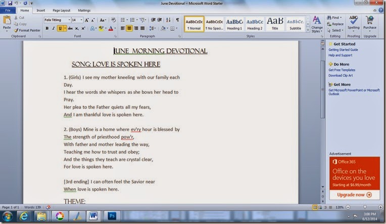Click the Font Color red A swatch
The height and width of the screenshot is (224, 386).
coord(111,29)
